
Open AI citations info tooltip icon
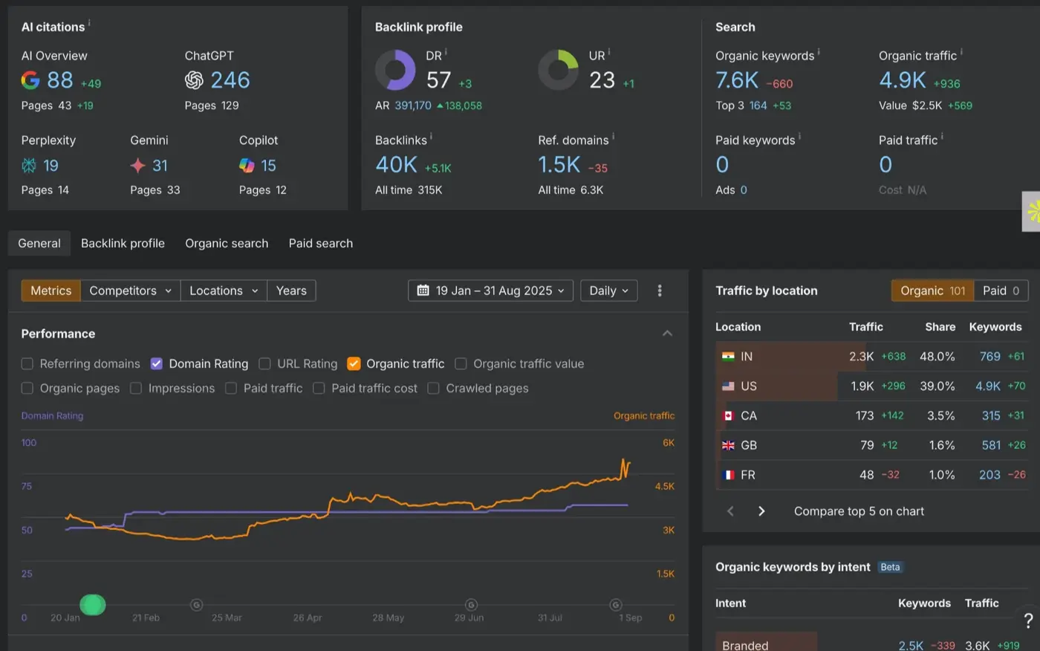coord(89,24)
